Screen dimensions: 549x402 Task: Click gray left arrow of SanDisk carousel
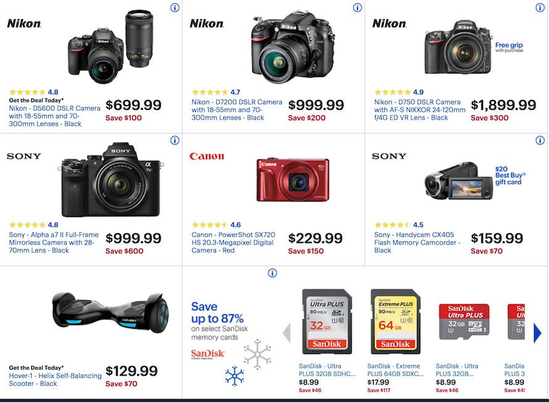click(x=286, y=333)
